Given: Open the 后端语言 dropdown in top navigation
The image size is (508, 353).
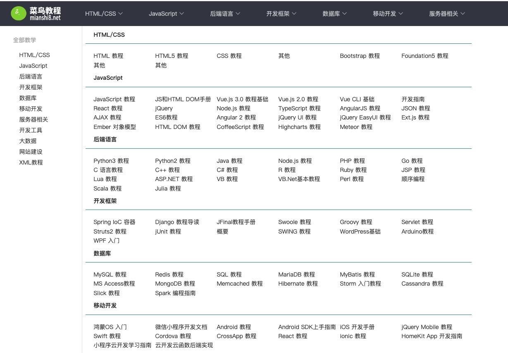Looking at the screenshot, I should 225,14.
